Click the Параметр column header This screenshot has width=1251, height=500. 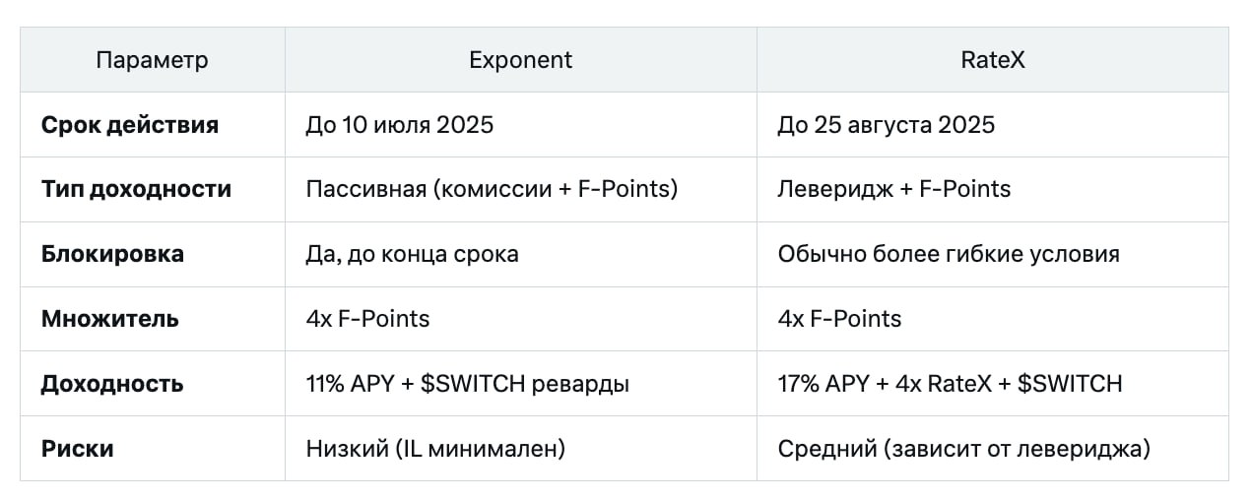pos(152,60)
